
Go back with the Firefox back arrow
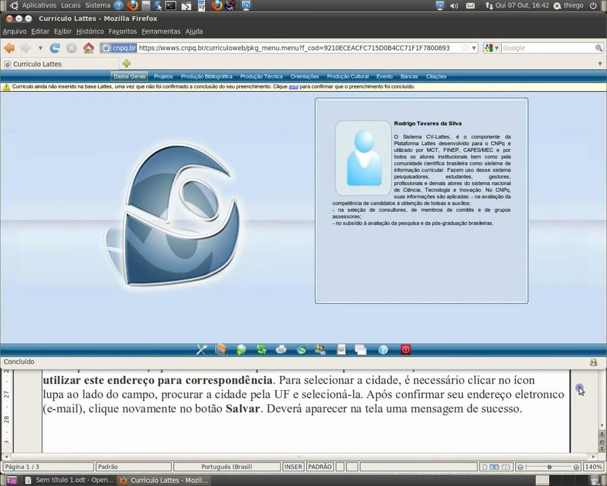pos(9,48)
